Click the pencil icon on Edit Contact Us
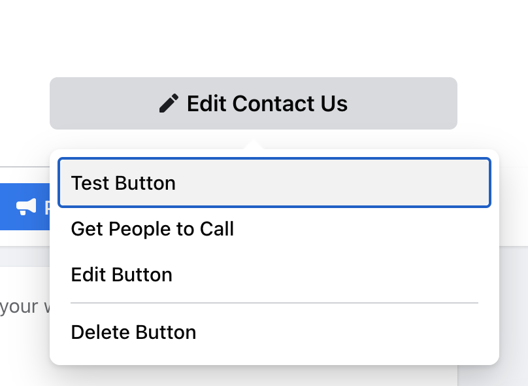Screen dimensions: 528x386 169,103
